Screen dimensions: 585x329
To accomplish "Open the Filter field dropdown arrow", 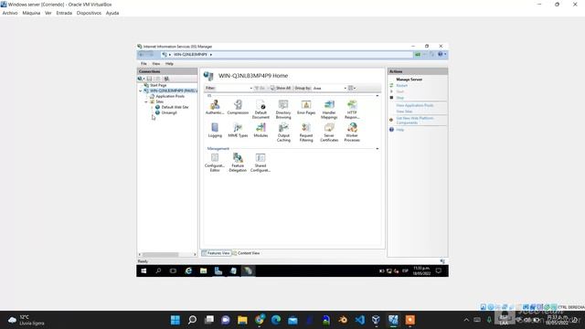I will [251, 88].
